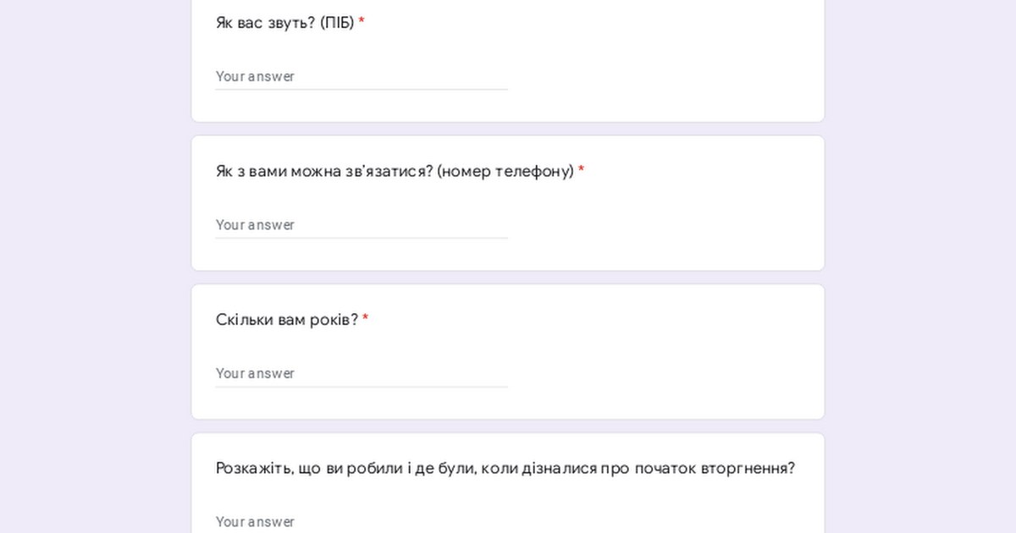Viewport: 1016px width, 533px height.
Task: Click the required asterisk beside the phone question
Action: 582,171
